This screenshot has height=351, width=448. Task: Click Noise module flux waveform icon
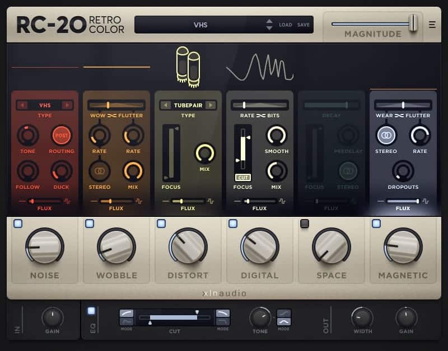[67, 201]
